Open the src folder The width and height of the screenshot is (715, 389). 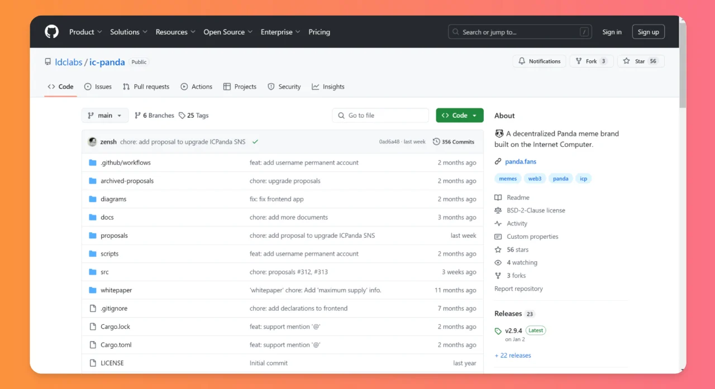[104, 272]
